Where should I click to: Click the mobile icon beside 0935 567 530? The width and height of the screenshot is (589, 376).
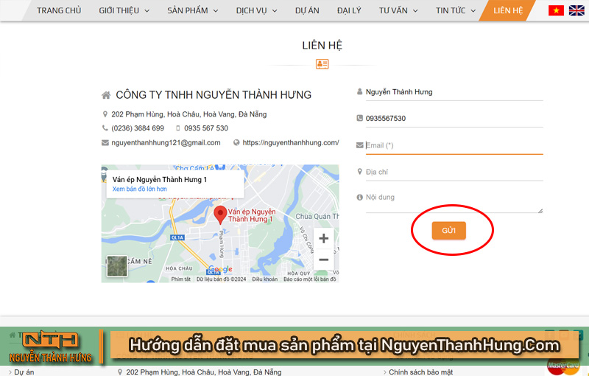[x=178, y=128]
